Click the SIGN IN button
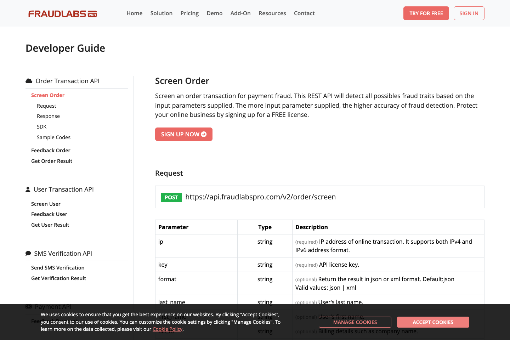 pyautogui.click(x=469, y=13)
